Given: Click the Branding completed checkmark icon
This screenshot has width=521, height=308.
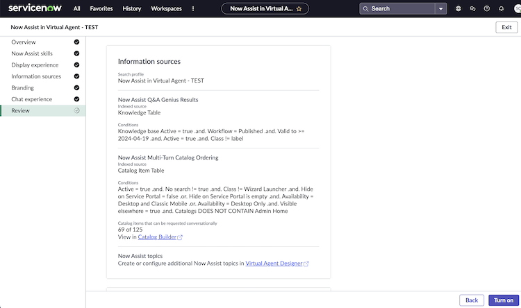Looking at the screenshot, I should [x=76, y=87].
